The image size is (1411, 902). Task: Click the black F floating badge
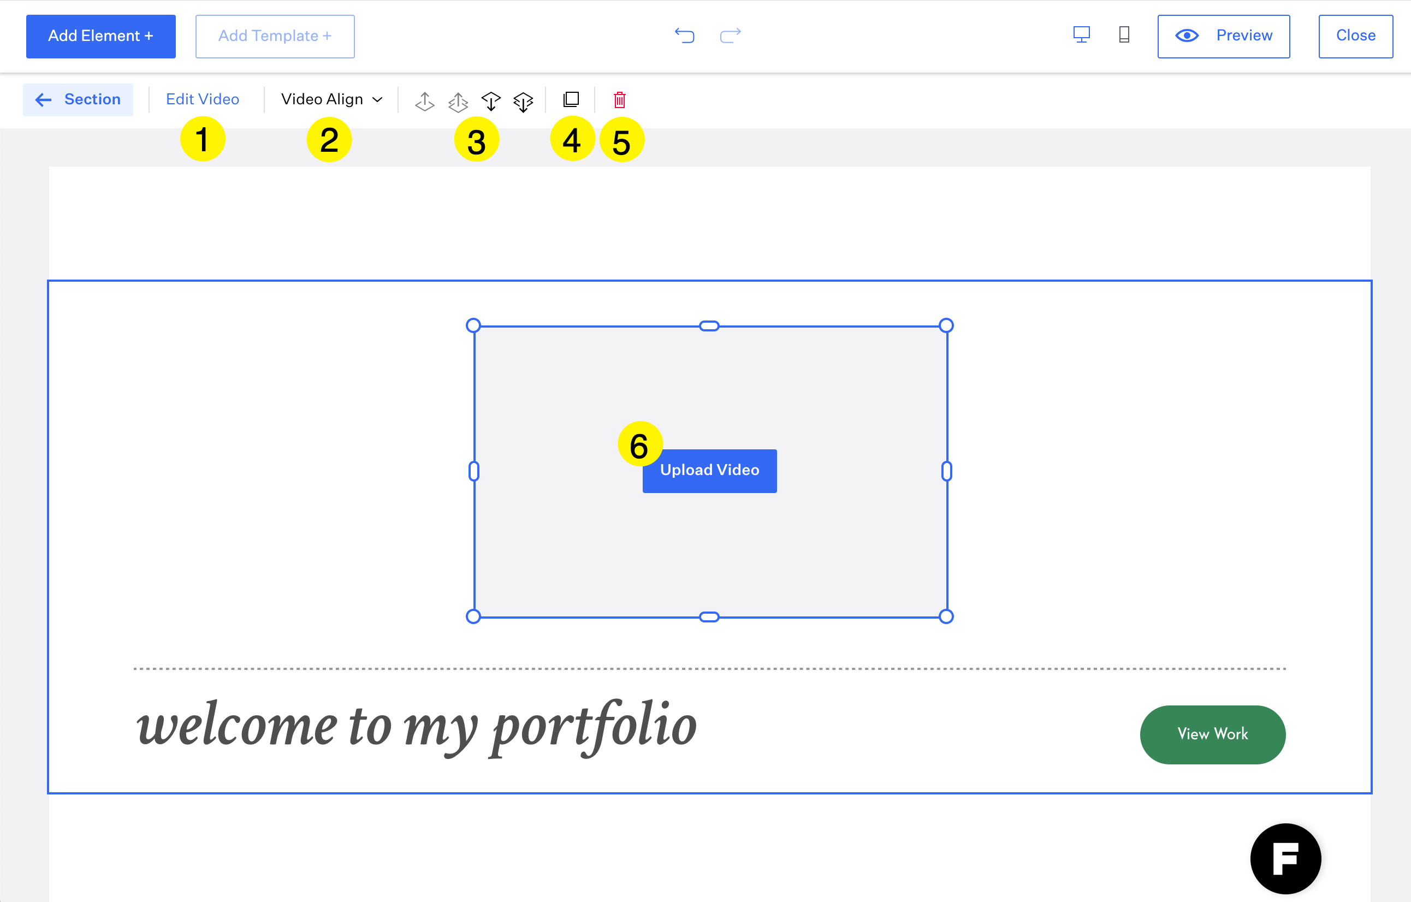[1285, 858]
